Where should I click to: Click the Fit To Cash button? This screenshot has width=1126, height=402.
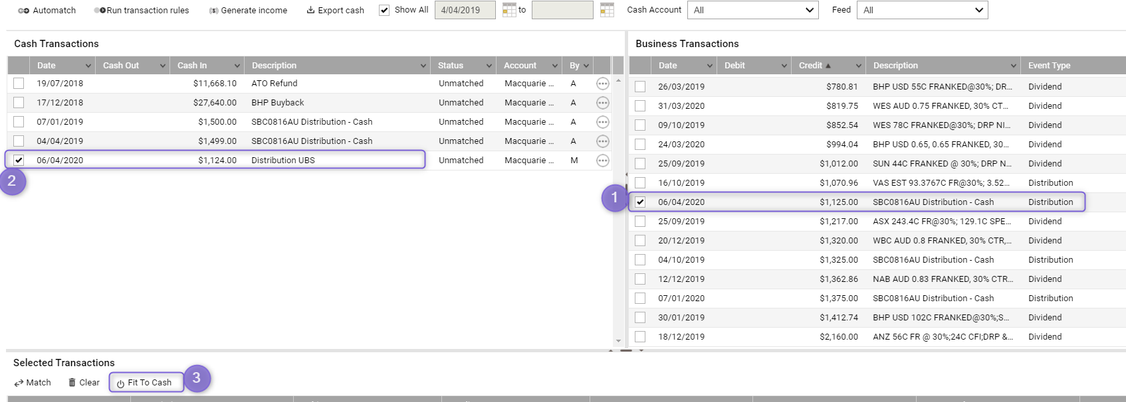[x=146, y=383]
